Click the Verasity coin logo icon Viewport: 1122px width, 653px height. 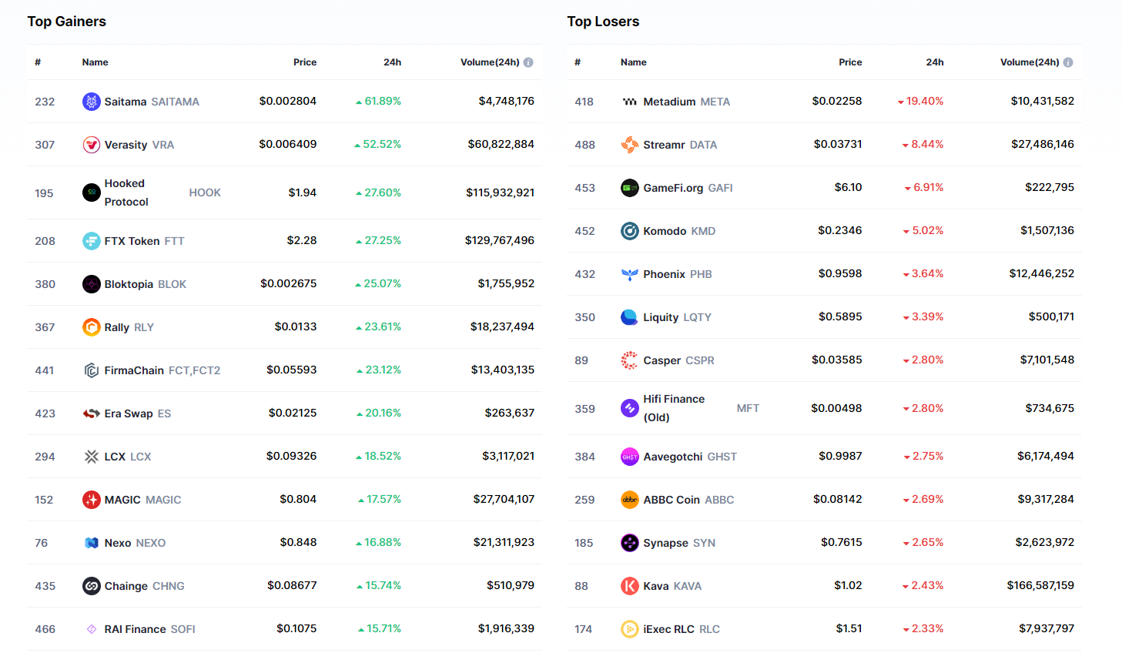pyautogui.click(x=91, y=145)
